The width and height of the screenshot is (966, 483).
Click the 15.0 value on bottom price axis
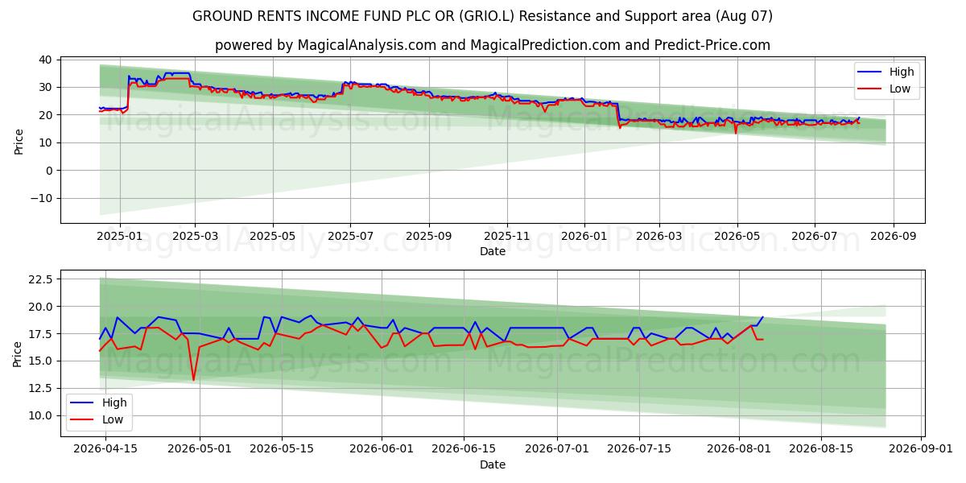point(41,361)
